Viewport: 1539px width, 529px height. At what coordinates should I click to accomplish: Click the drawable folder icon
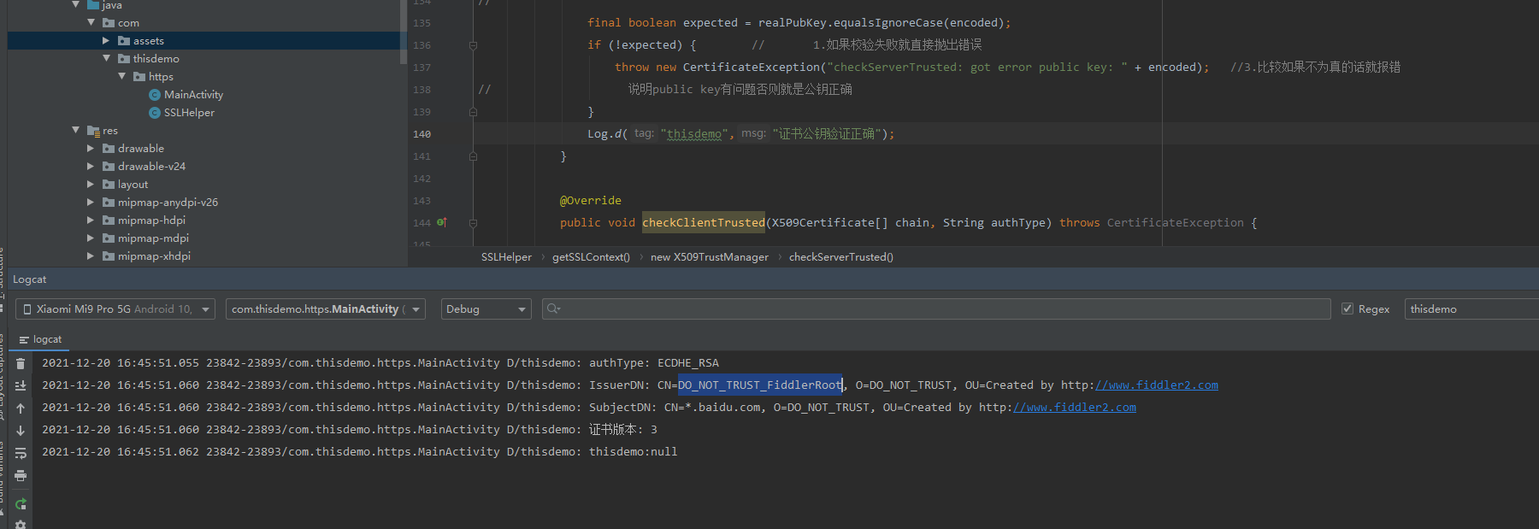[109, 149]
